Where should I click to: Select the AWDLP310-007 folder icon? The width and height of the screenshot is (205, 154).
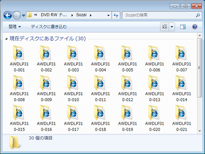181,53
